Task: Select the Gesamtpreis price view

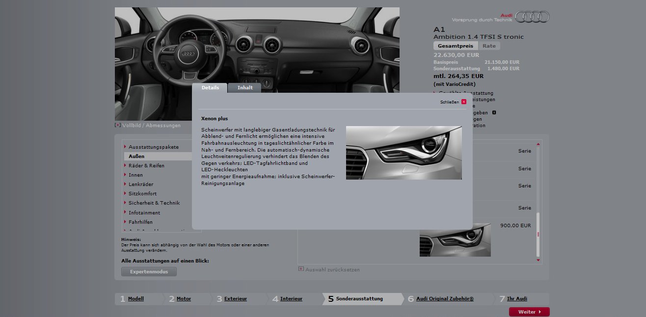Action: click(x=455, y=46)
